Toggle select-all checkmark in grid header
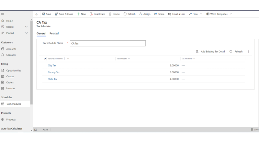Viewport: 259px width, 145px height. tap(45, 59)
